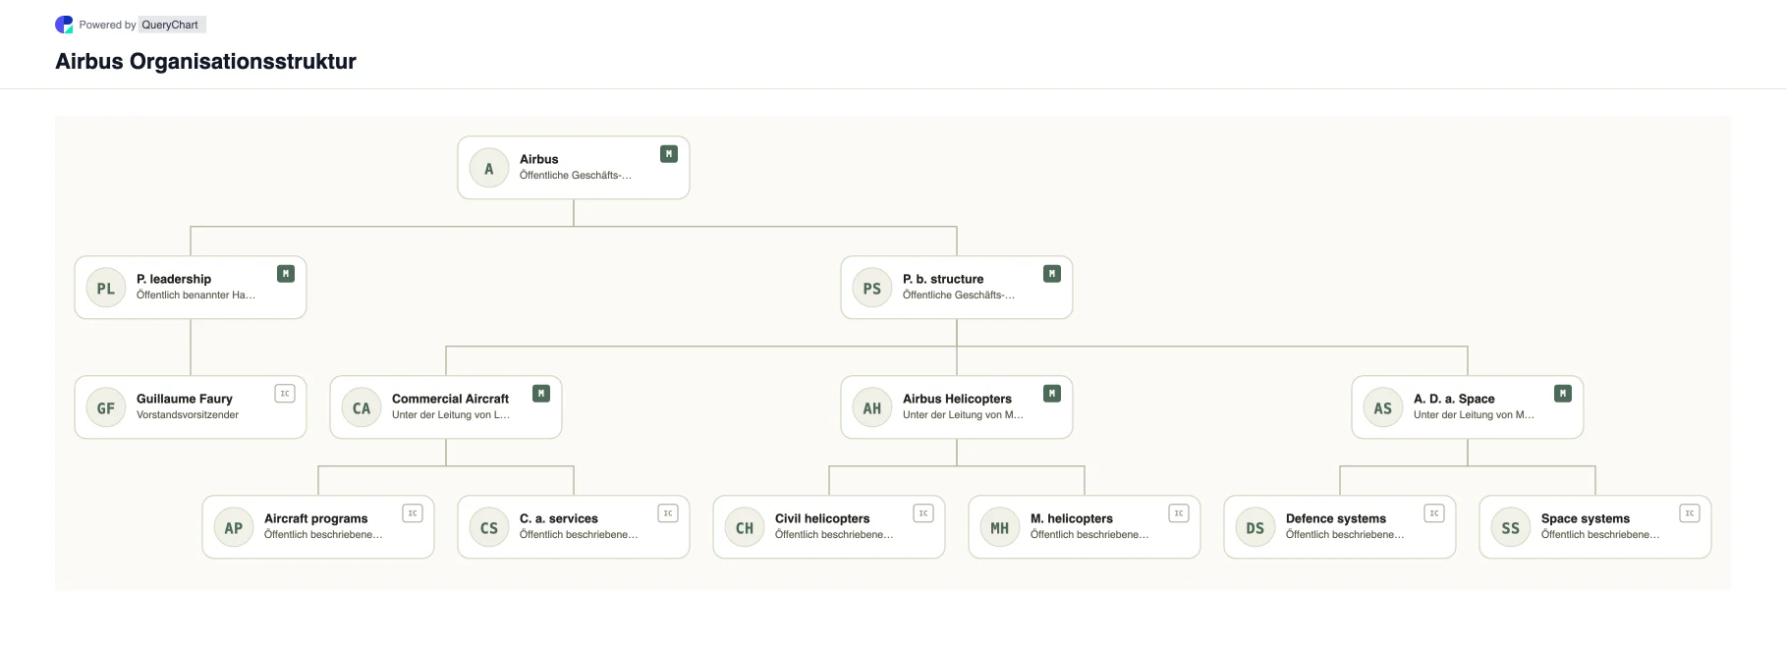
Task: Click the IC badge on Aircraft programs card
Action: pyautogui.click(x=413, y=513)
